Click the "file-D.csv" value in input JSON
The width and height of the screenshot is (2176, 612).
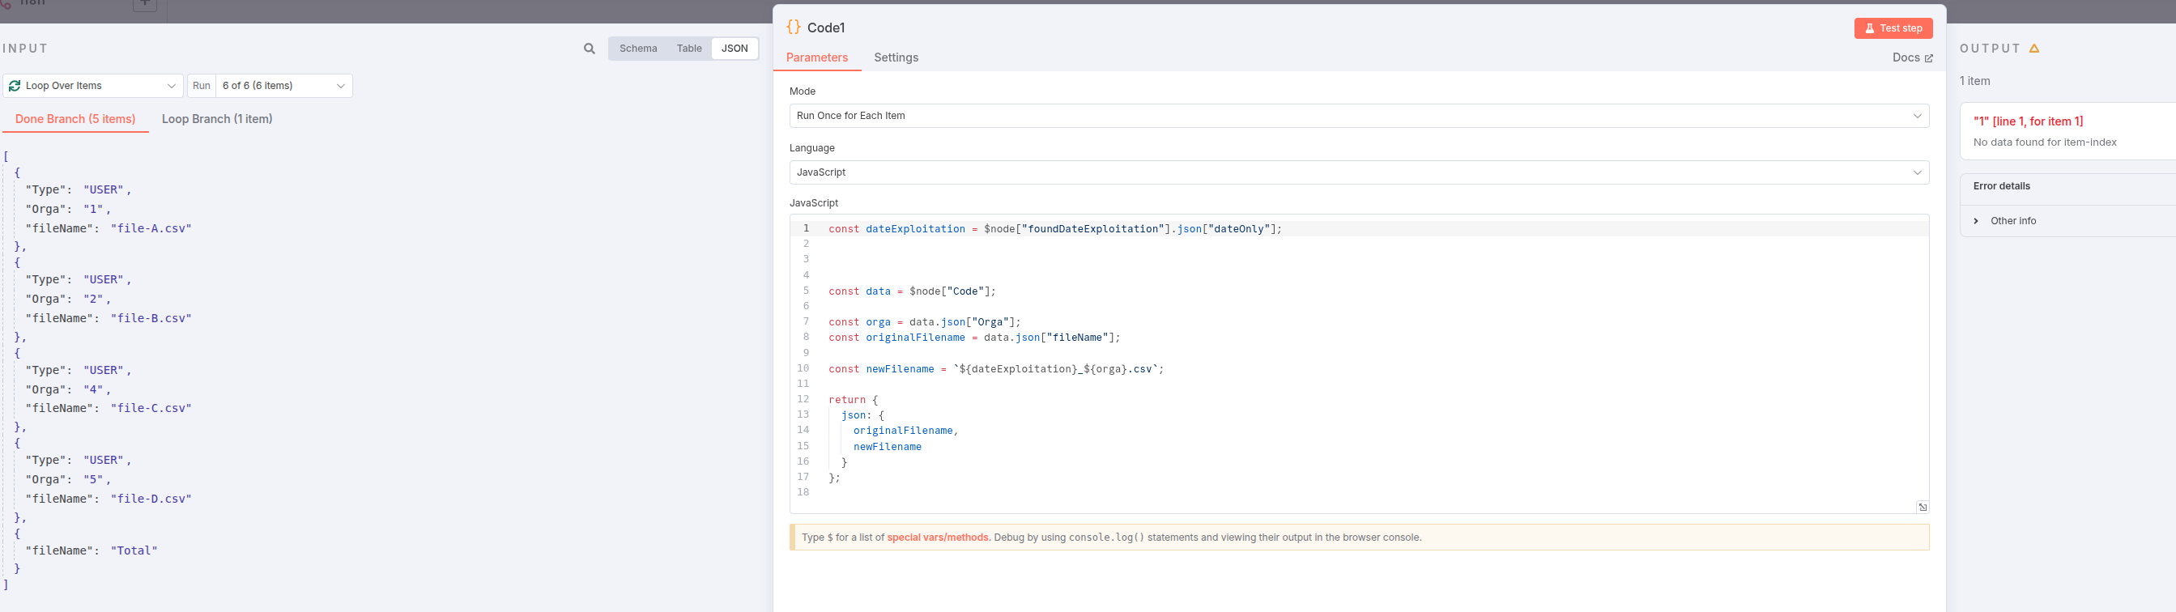point(151,499)
